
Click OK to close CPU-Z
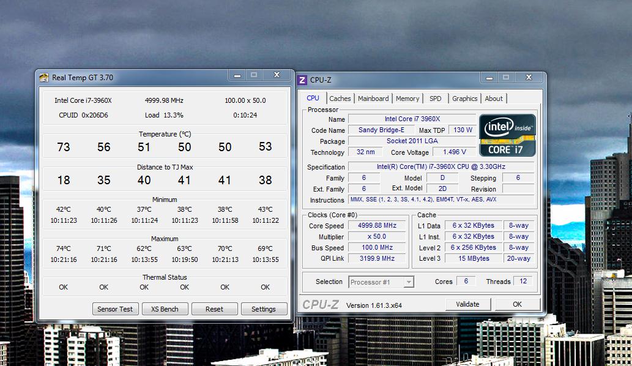pos(518,304)
